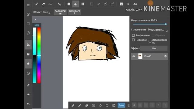Tap the rotate canvas icon in sidebar
Screen dimensions: 194x109
coord(28,33)
